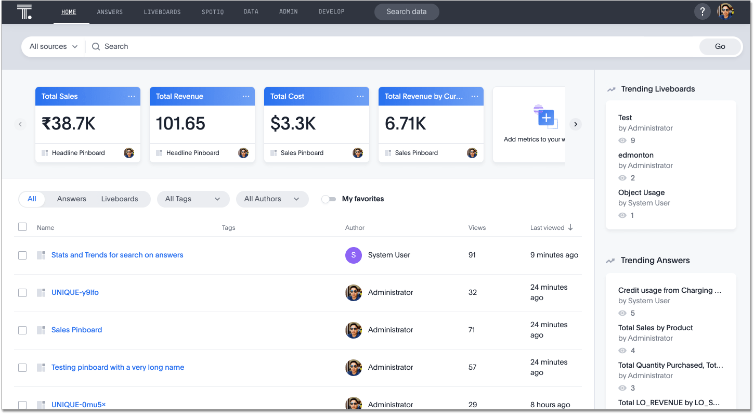This screenshot has width=754, height=414.
Task: Click the Add metrics plus icon
Action: (546, 118)
